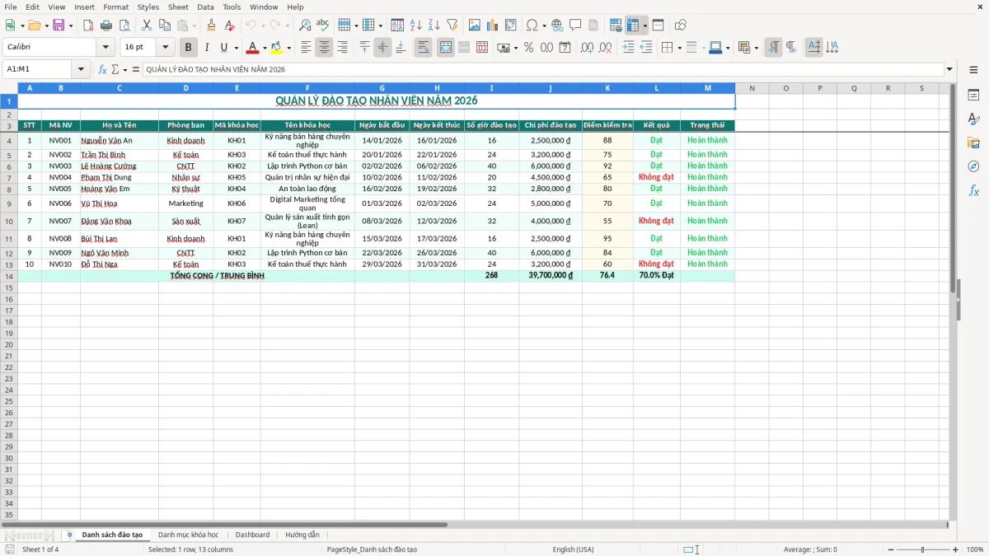The image size is (989, 556).
Task: Apply the yellow background color swatch
Action: pyautogui.click(x=277, y=48)
